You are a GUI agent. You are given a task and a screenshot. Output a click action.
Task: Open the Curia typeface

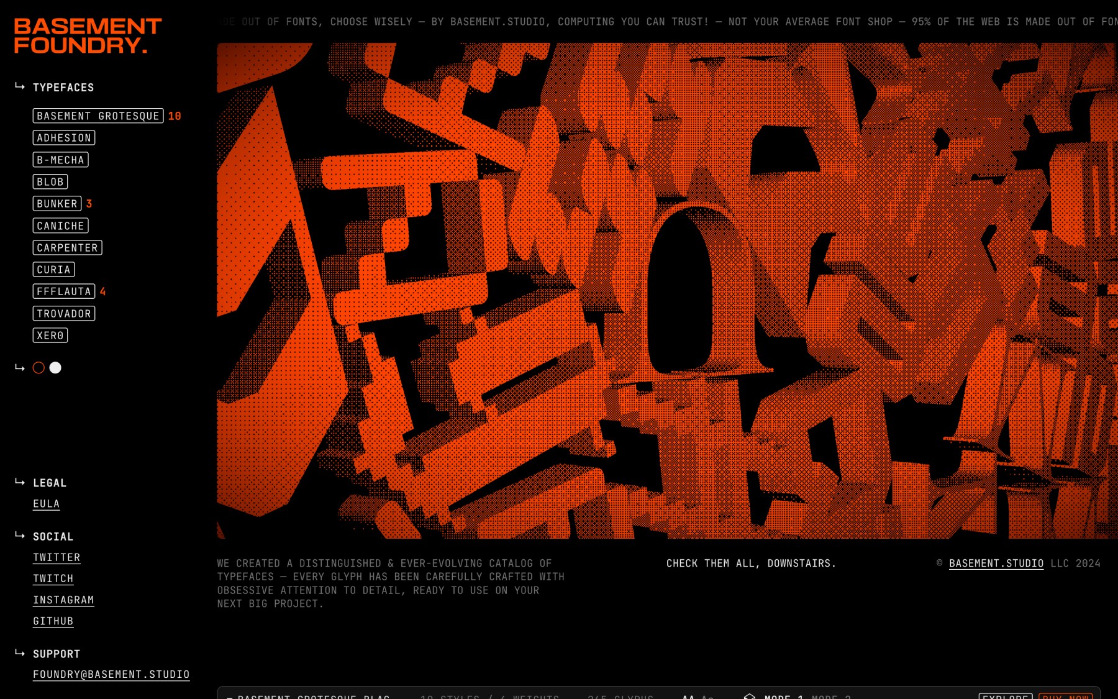[54, 270]
